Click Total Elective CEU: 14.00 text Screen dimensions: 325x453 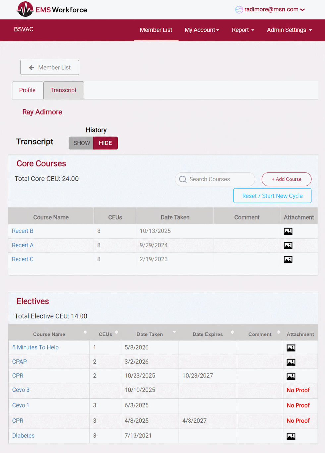pyautogui.click(x=51, y=316)
